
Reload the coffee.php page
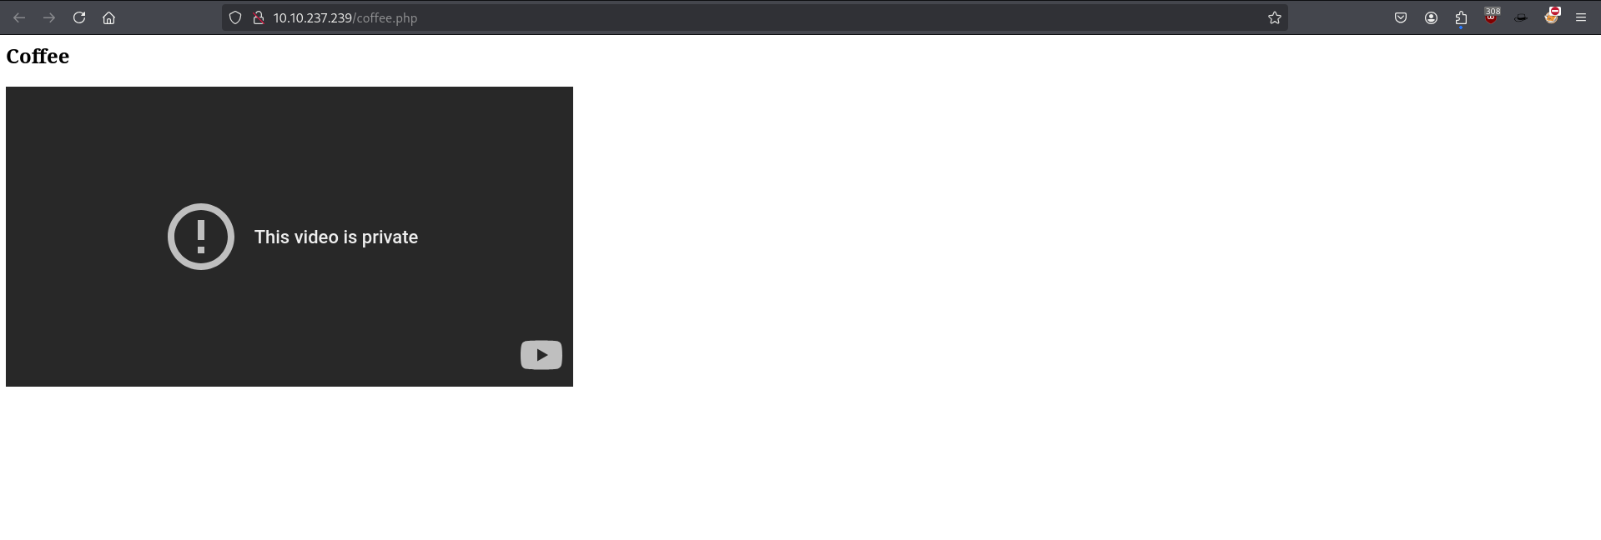[79, 17]
